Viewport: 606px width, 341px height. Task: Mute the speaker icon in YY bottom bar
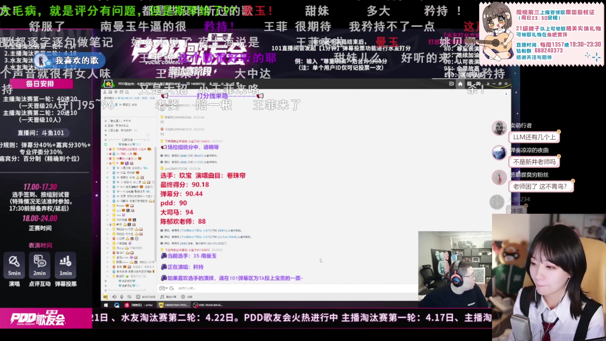coord(114,297)
